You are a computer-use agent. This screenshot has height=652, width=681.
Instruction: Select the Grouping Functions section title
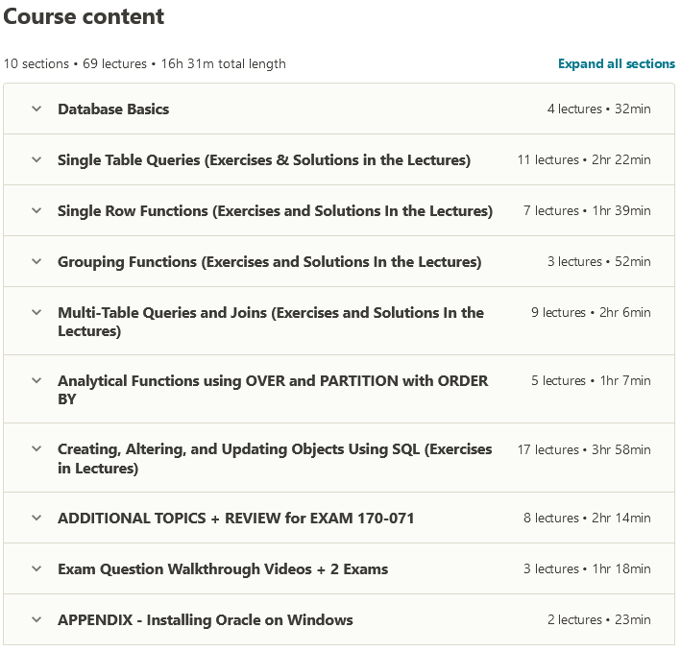click(269, 262)
